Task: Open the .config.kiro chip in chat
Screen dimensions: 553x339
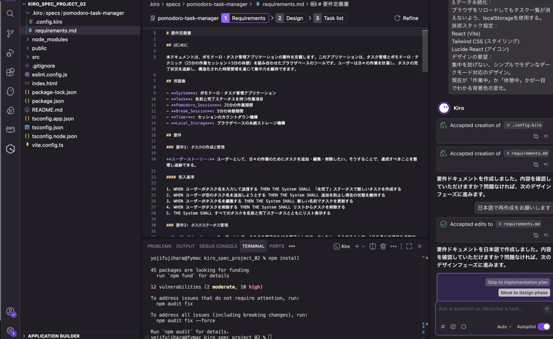Action: 524,125
